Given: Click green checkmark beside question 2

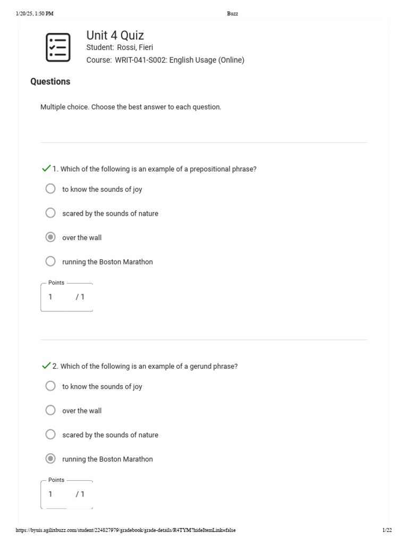Looking at the screenshot, I should click(x=46, y=366).
